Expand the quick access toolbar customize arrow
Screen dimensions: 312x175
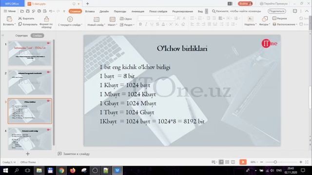(x=64, y=11)
